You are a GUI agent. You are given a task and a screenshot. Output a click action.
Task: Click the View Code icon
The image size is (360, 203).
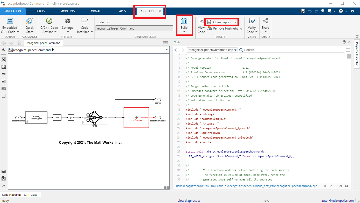(201, 21)
